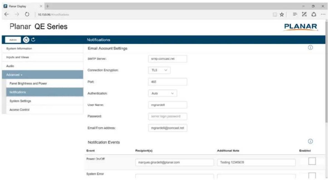Click the browser share icon

tap(314, 14)
